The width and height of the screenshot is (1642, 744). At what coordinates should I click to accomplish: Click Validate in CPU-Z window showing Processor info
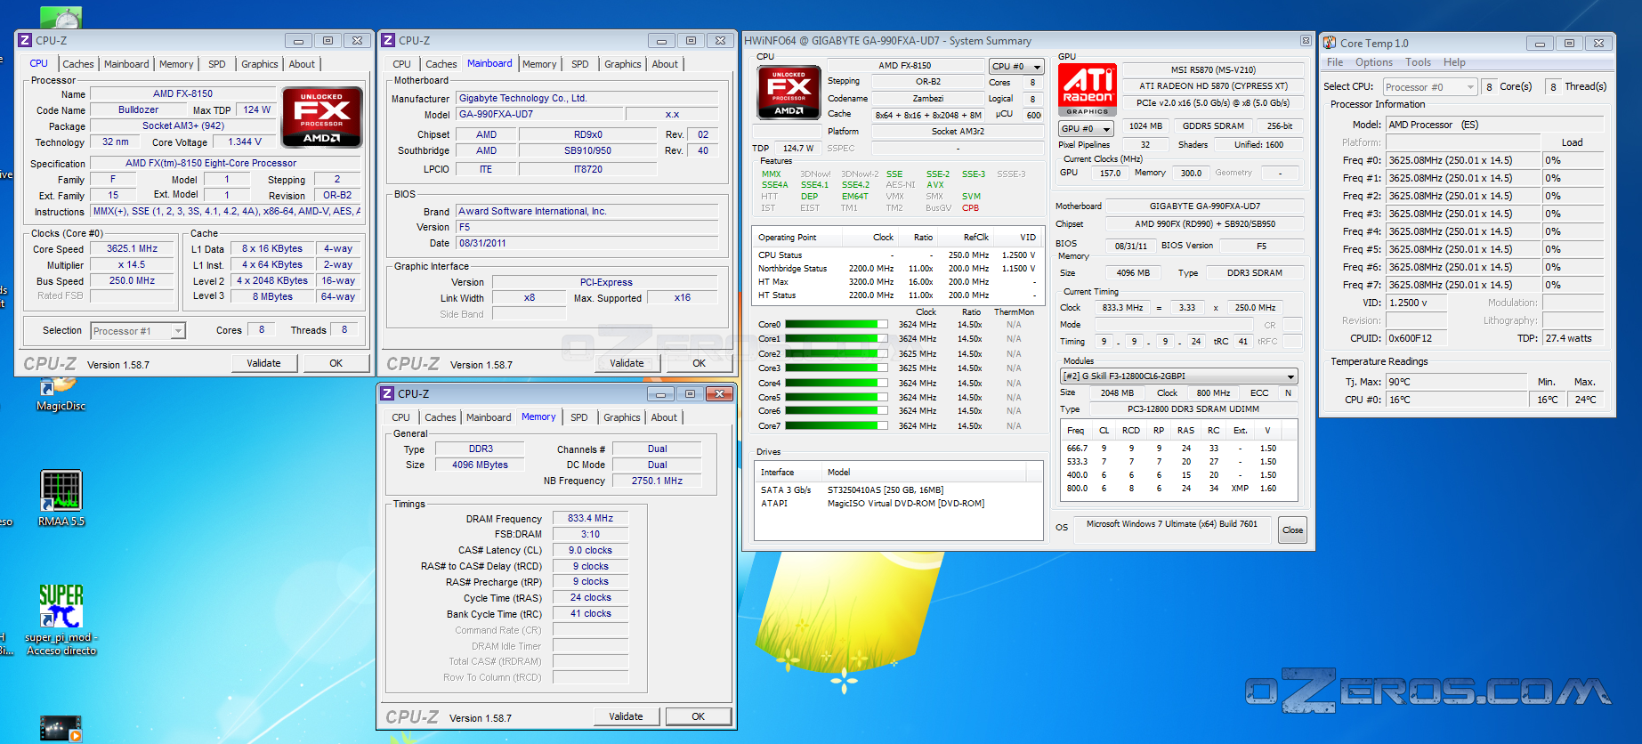pyautogui.click(x=263, y=363)
